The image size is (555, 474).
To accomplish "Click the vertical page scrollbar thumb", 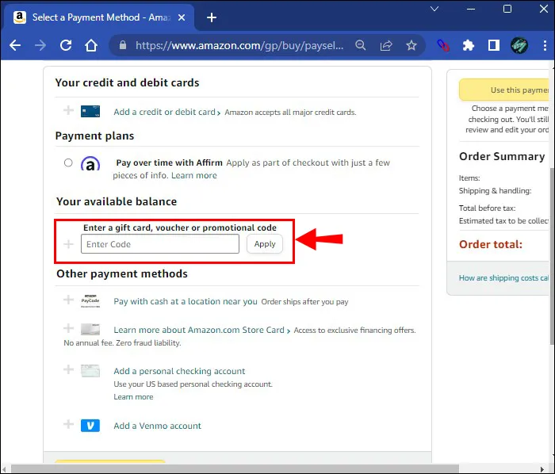I will 552,254.
